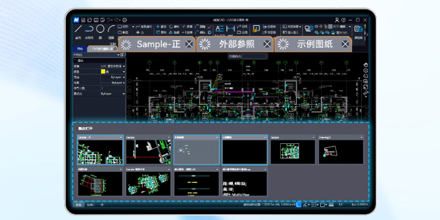Click the help question mark icon

click(x=343, y=20)
